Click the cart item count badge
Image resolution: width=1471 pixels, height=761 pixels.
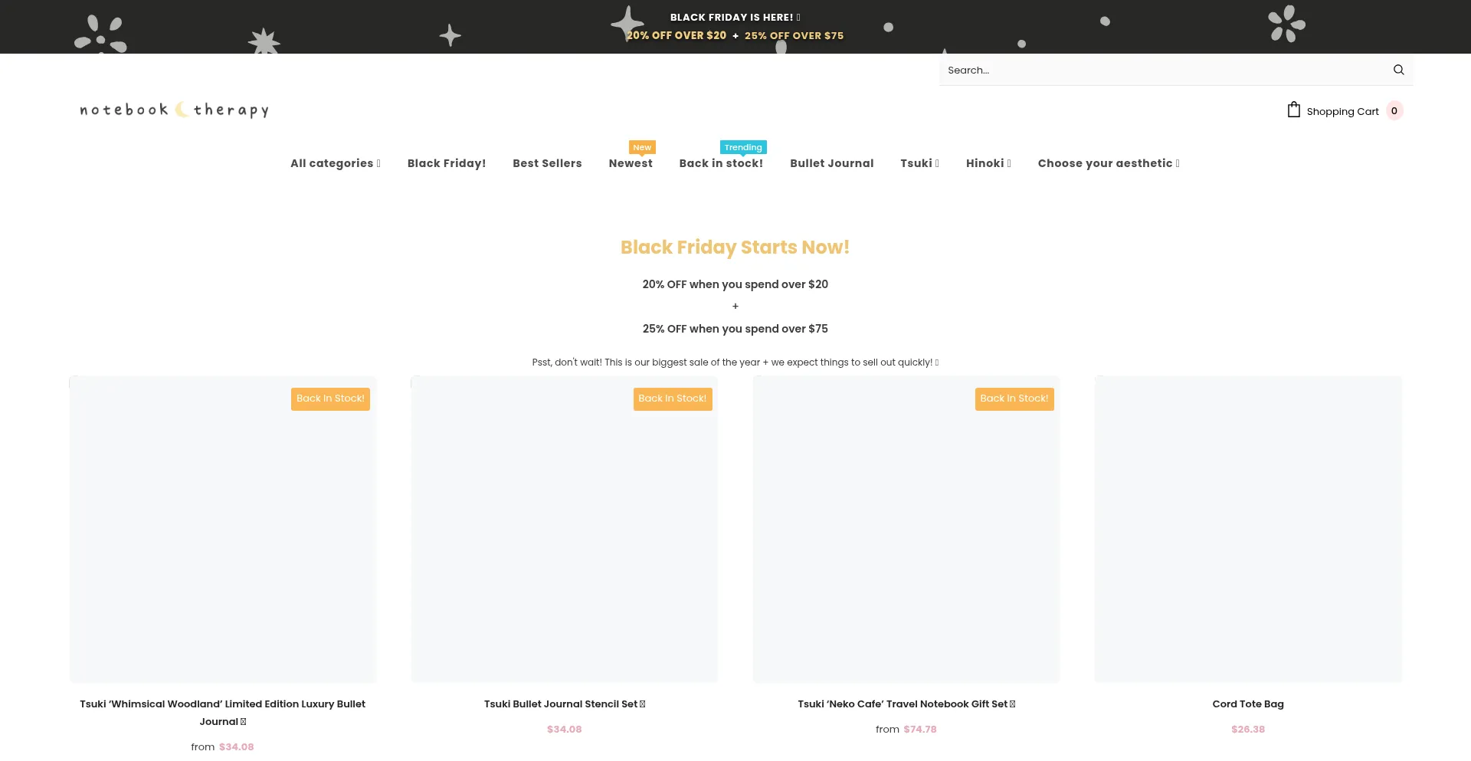[1394, 111]
